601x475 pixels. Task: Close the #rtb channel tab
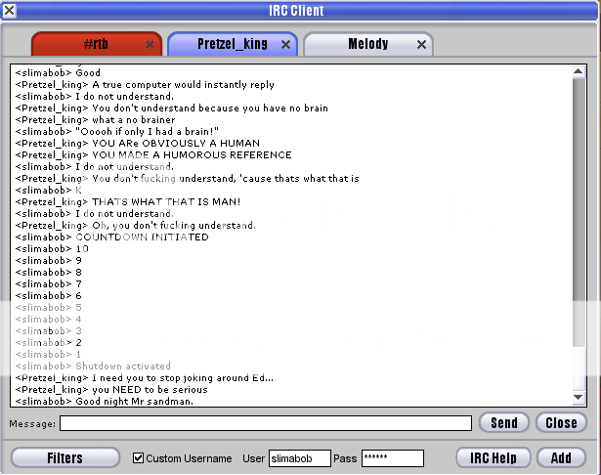(x=150, y=45)
